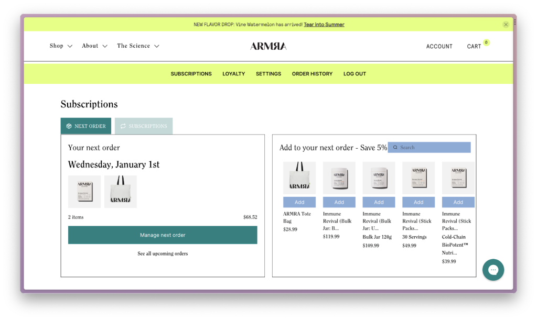
Task: Click the 30 Servings label
Action: pos(414,237)
